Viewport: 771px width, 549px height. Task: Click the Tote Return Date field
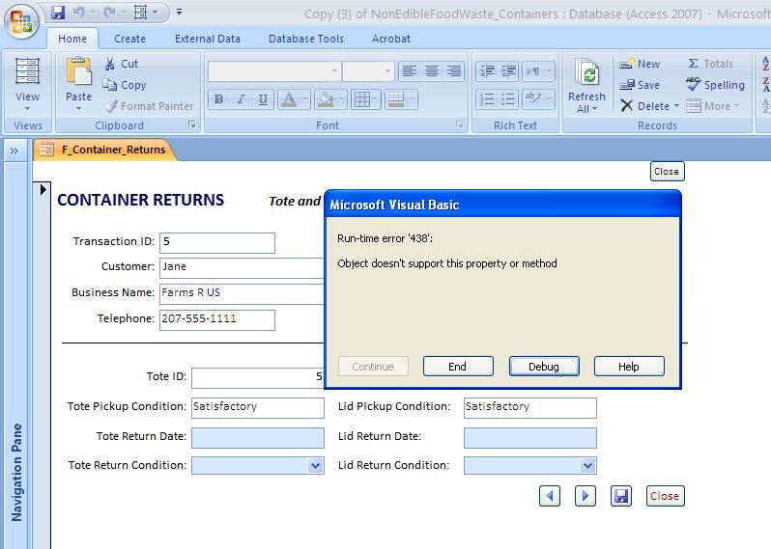[x=258, y=438]
